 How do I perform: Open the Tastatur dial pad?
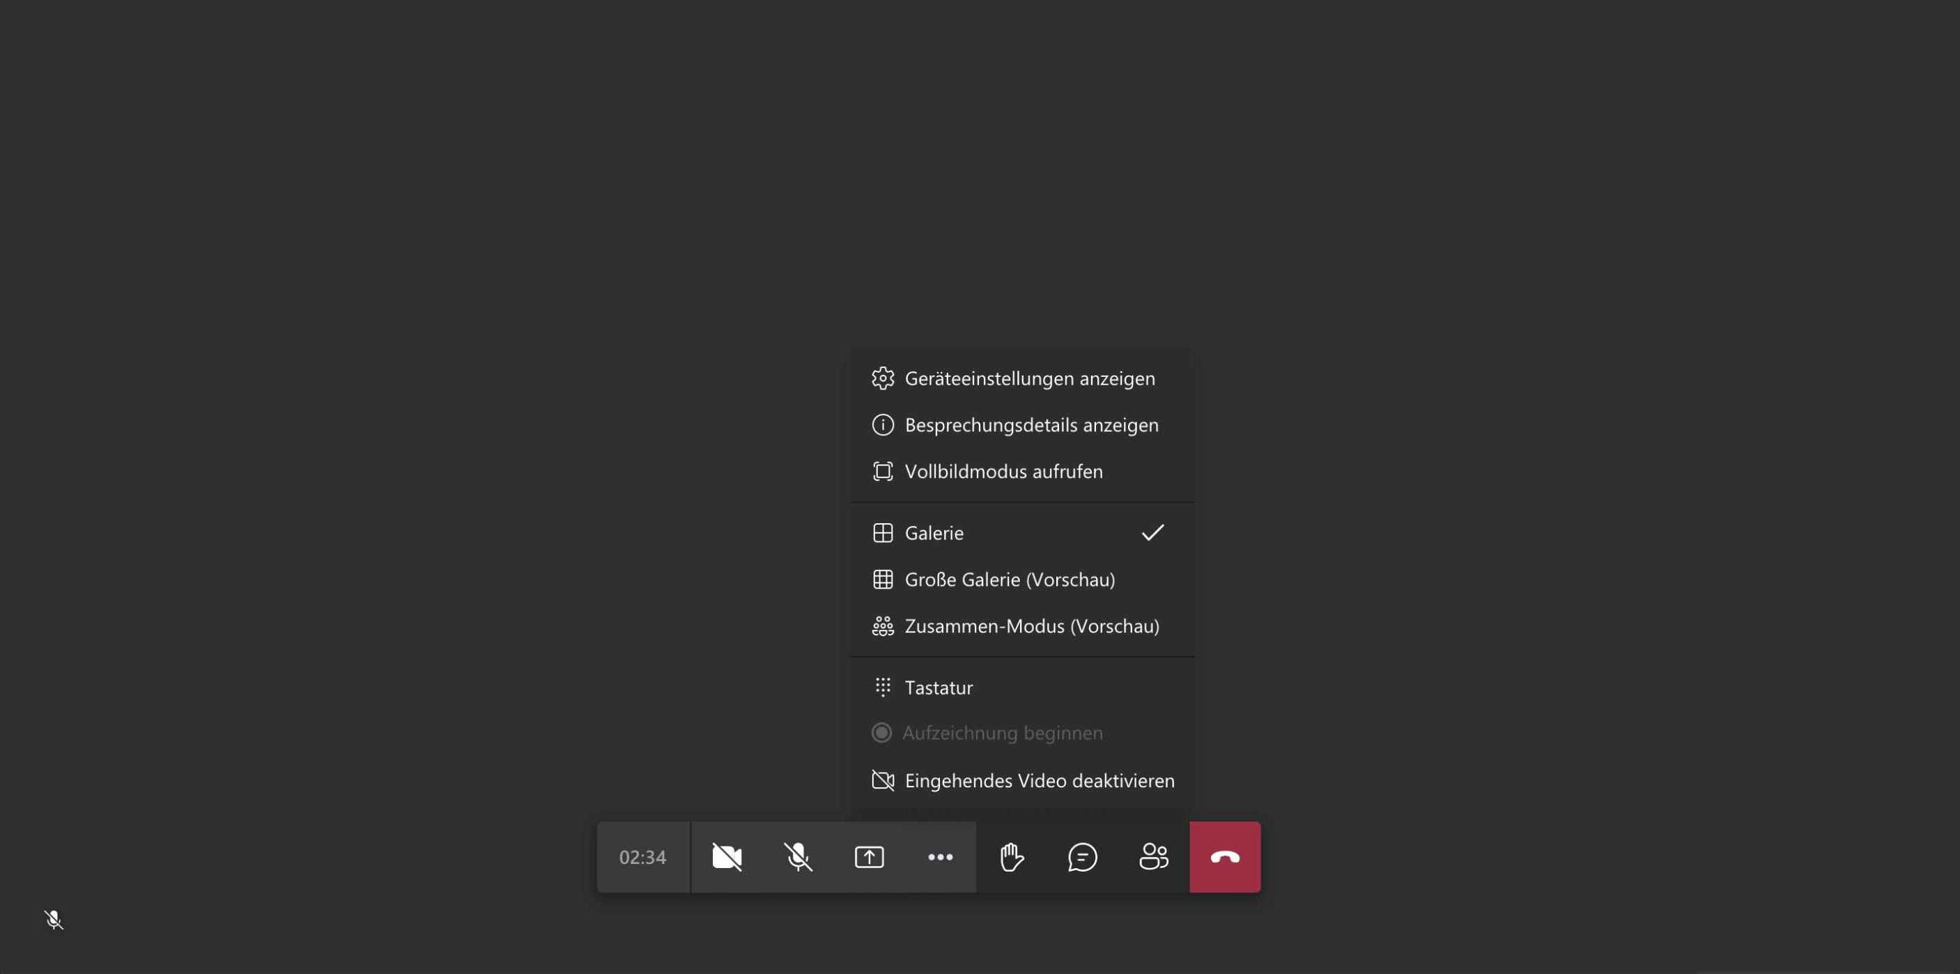pos(1022,687)
